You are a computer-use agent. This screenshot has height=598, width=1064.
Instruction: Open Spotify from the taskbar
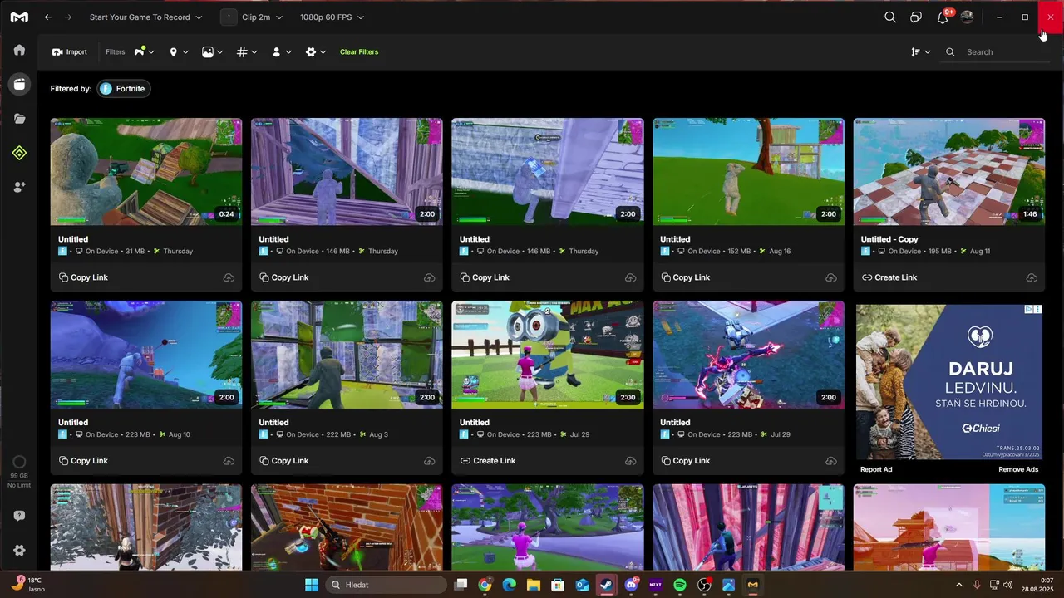coord(680,585)
